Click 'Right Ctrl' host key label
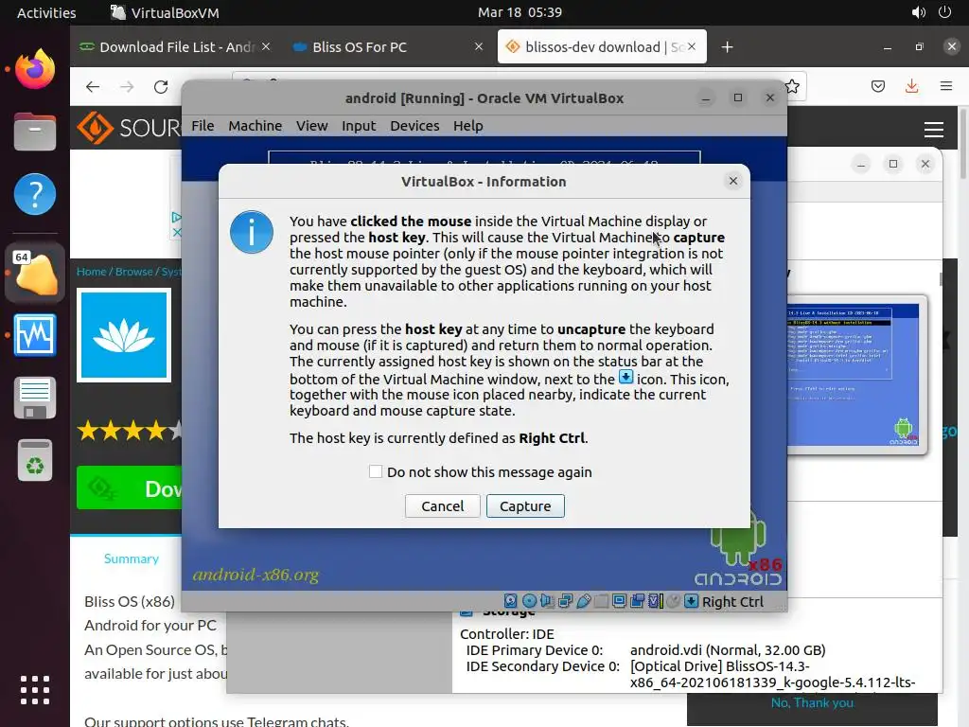Viewport: 969px width, 727px height. (732, 601)
